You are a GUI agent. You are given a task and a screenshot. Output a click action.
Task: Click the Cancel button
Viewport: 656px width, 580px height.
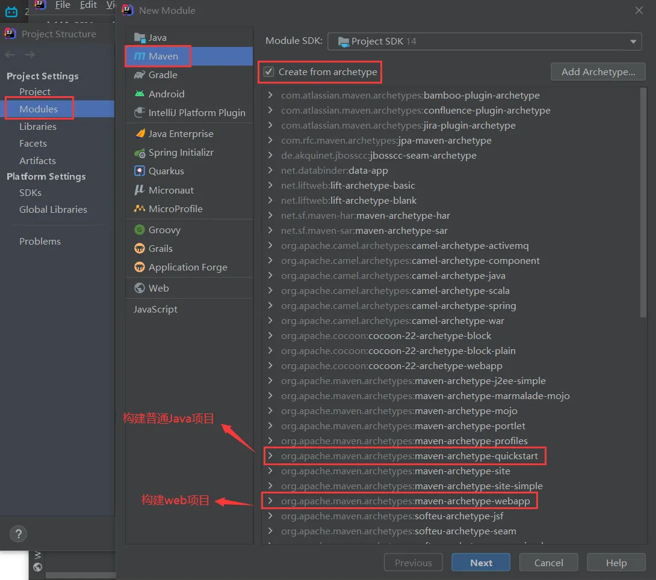tap(548, 563)
